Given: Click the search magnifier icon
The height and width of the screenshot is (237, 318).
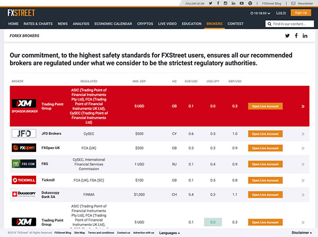Looking at the screenshot, I should [269, 24].
